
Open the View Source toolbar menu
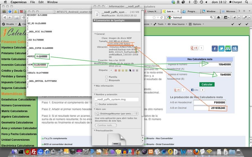pyautogui.click(x=178, y=24)
